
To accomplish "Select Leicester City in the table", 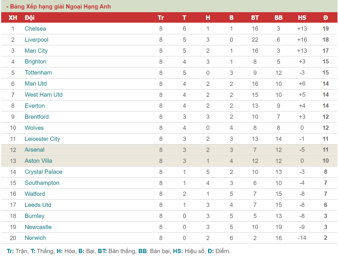I will pos(42,139).
